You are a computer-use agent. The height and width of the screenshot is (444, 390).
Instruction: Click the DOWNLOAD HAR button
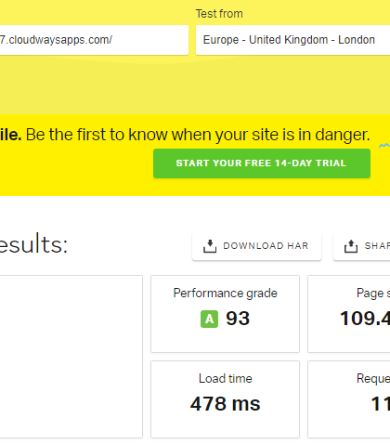click(256, 246)
